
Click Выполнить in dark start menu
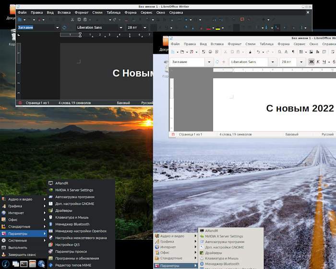point(24,247)
